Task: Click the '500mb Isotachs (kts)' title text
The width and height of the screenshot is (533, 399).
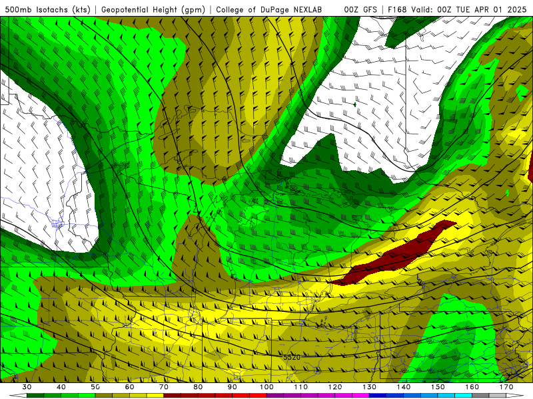Action: 47,9
